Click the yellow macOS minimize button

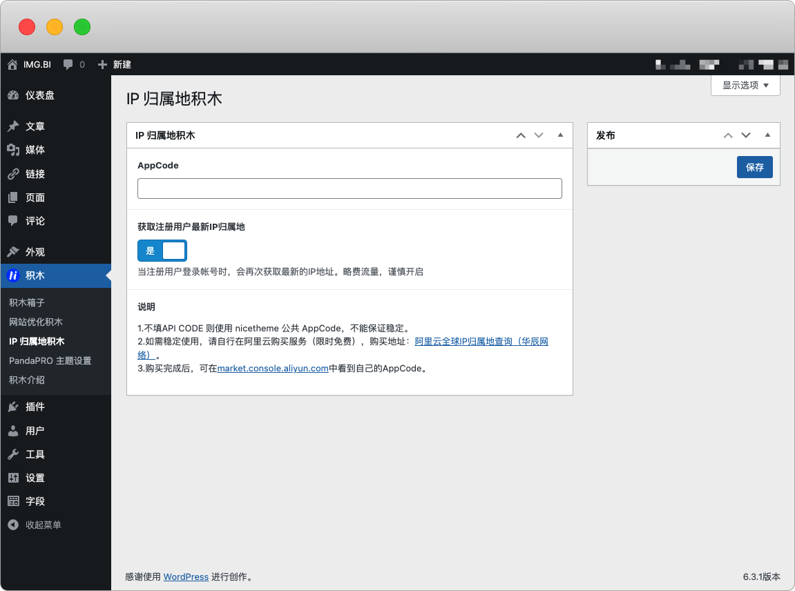click(x=55, y=27)
